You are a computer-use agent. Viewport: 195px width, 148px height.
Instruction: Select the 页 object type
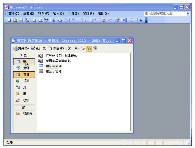(24, 87)
